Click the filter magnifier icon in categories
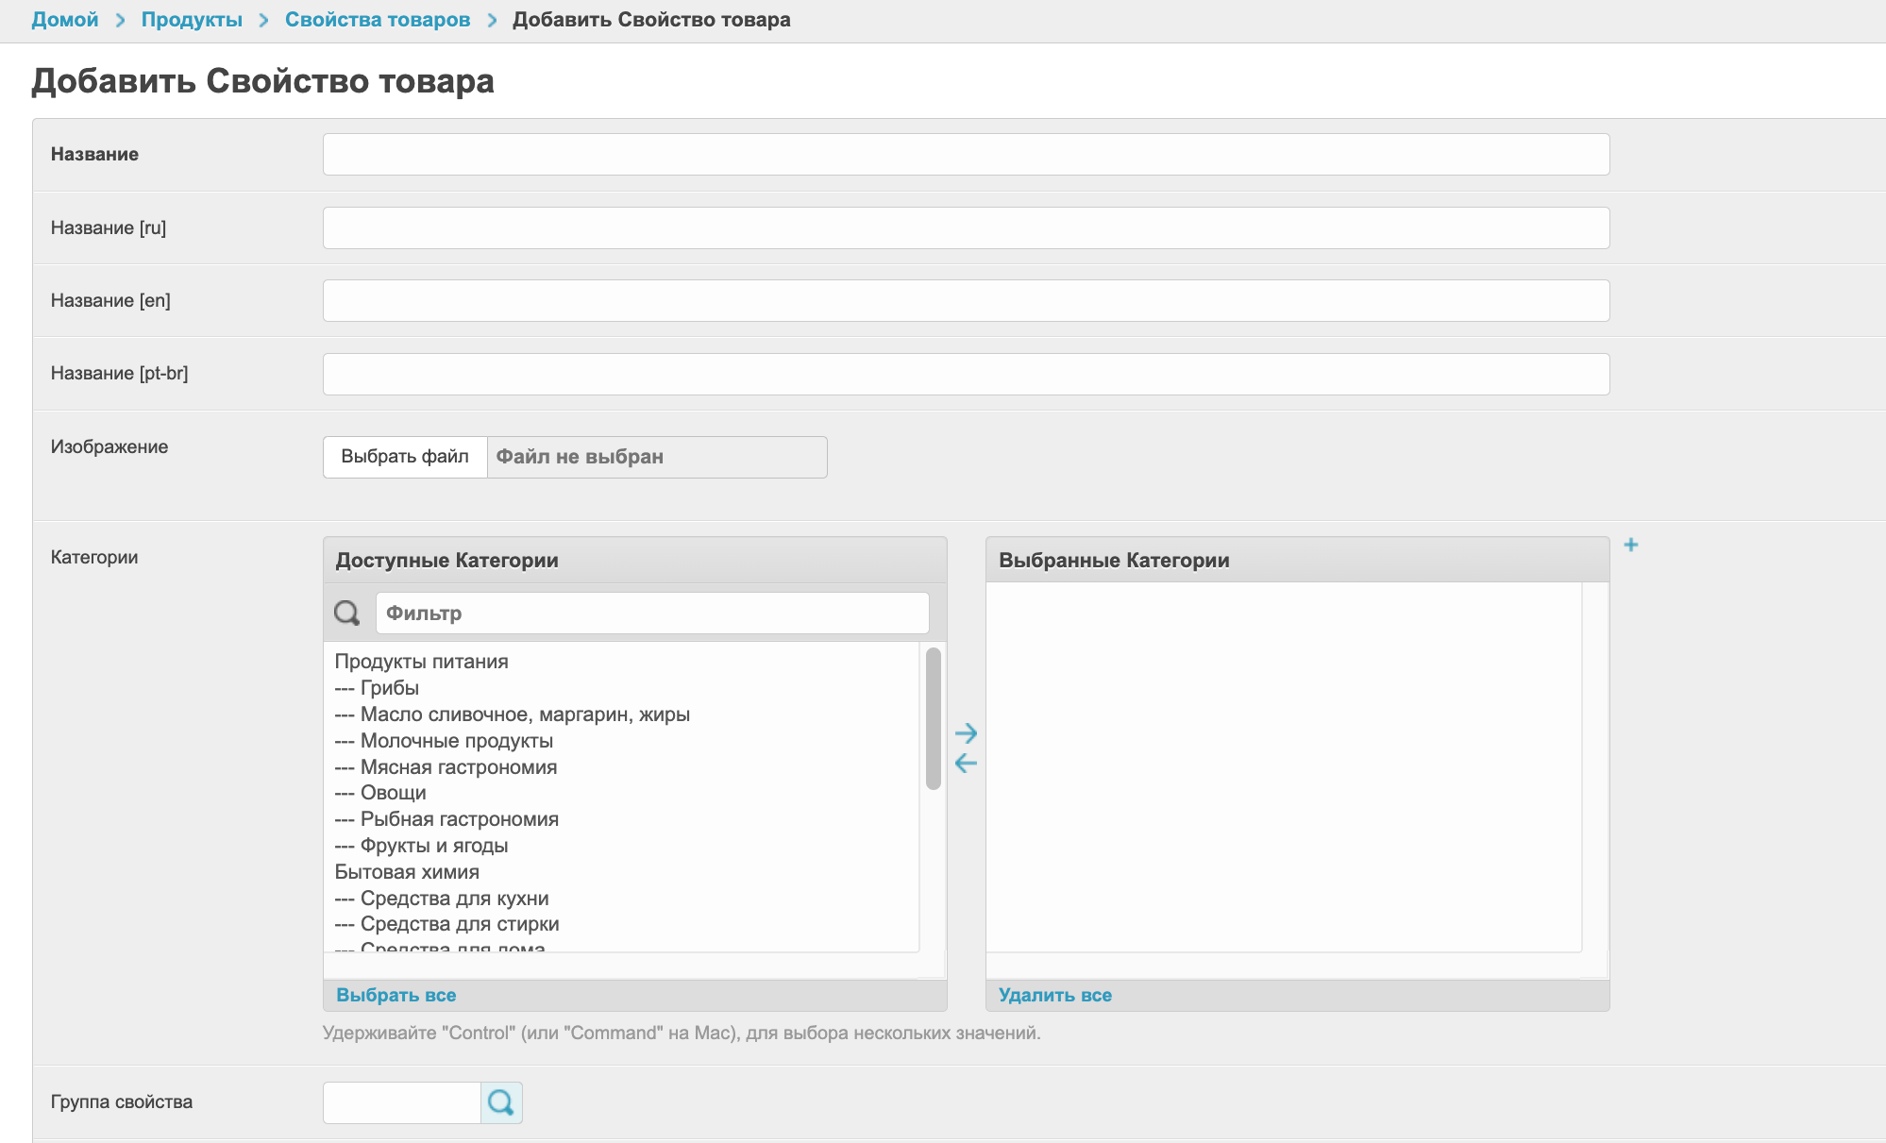 (x=347, y=614)
